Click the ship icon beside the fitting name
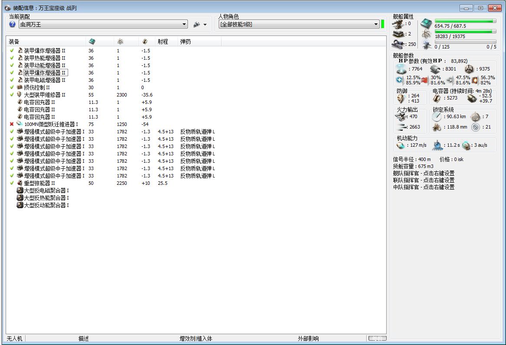This screenshot has height=345, width=506. [197, 25]
